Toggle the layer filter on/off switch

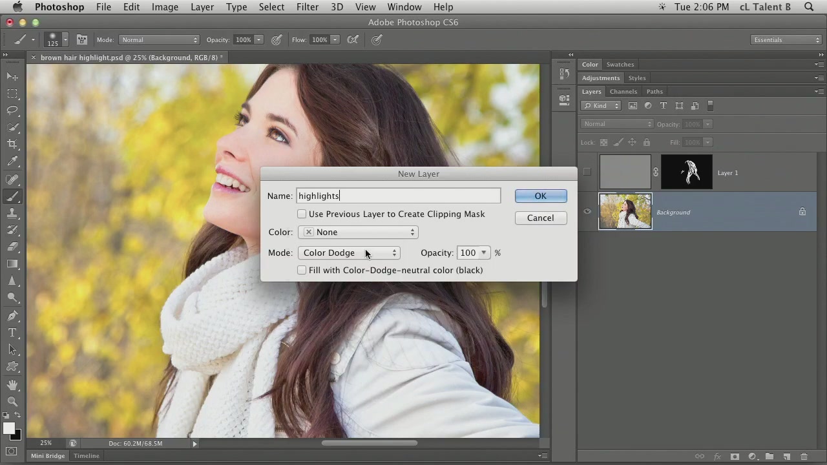pos(710,106)
